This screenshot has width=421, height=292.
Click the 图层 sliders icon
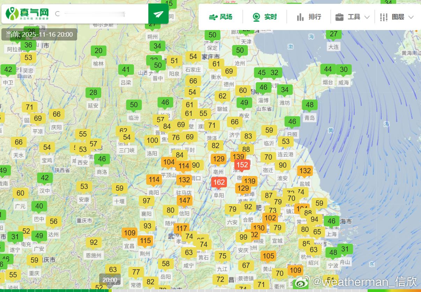point(384,17)
